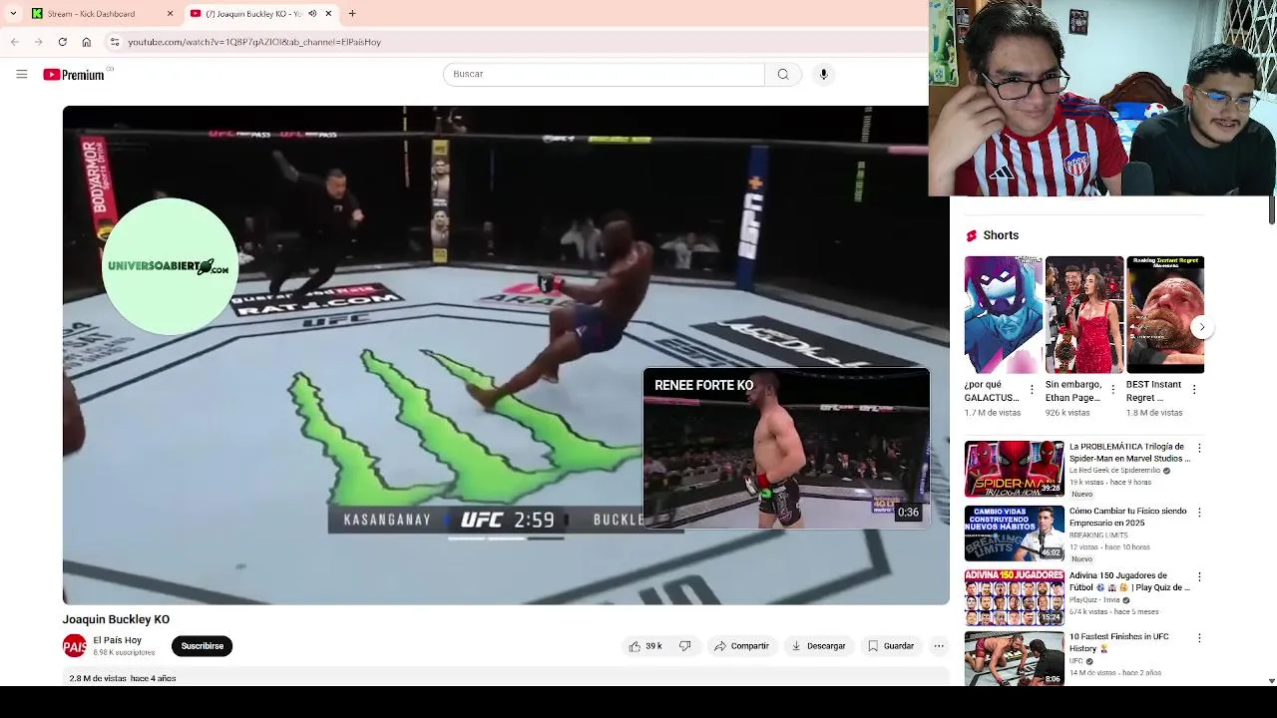Viewport: 1277px width, 718px height.
Task: Like the video with 39 k likes
Action: 644,646
